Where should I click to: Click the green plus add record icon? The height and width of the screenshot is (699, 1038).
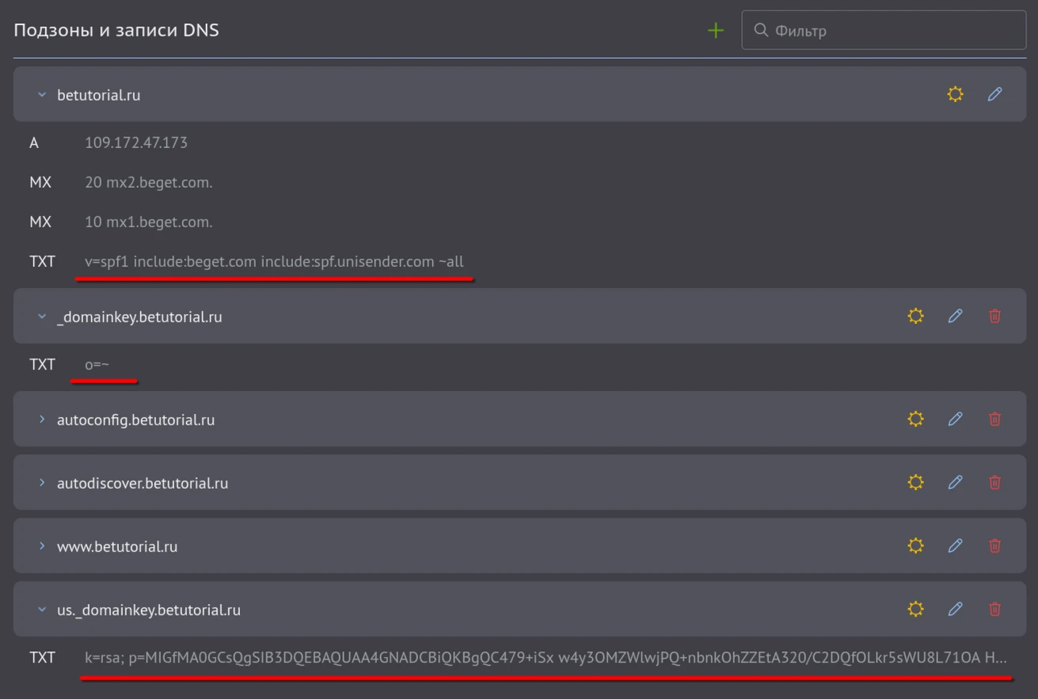[716, 31]
